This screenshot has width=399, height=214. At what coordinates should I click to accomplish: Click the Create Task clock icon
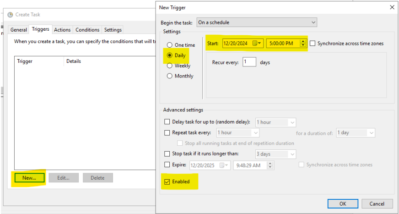(x=10, y=15)
